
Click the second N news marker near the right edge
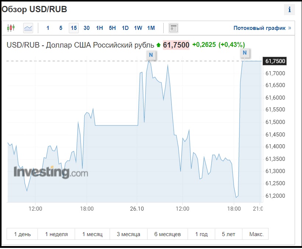[x=245, y=53]
